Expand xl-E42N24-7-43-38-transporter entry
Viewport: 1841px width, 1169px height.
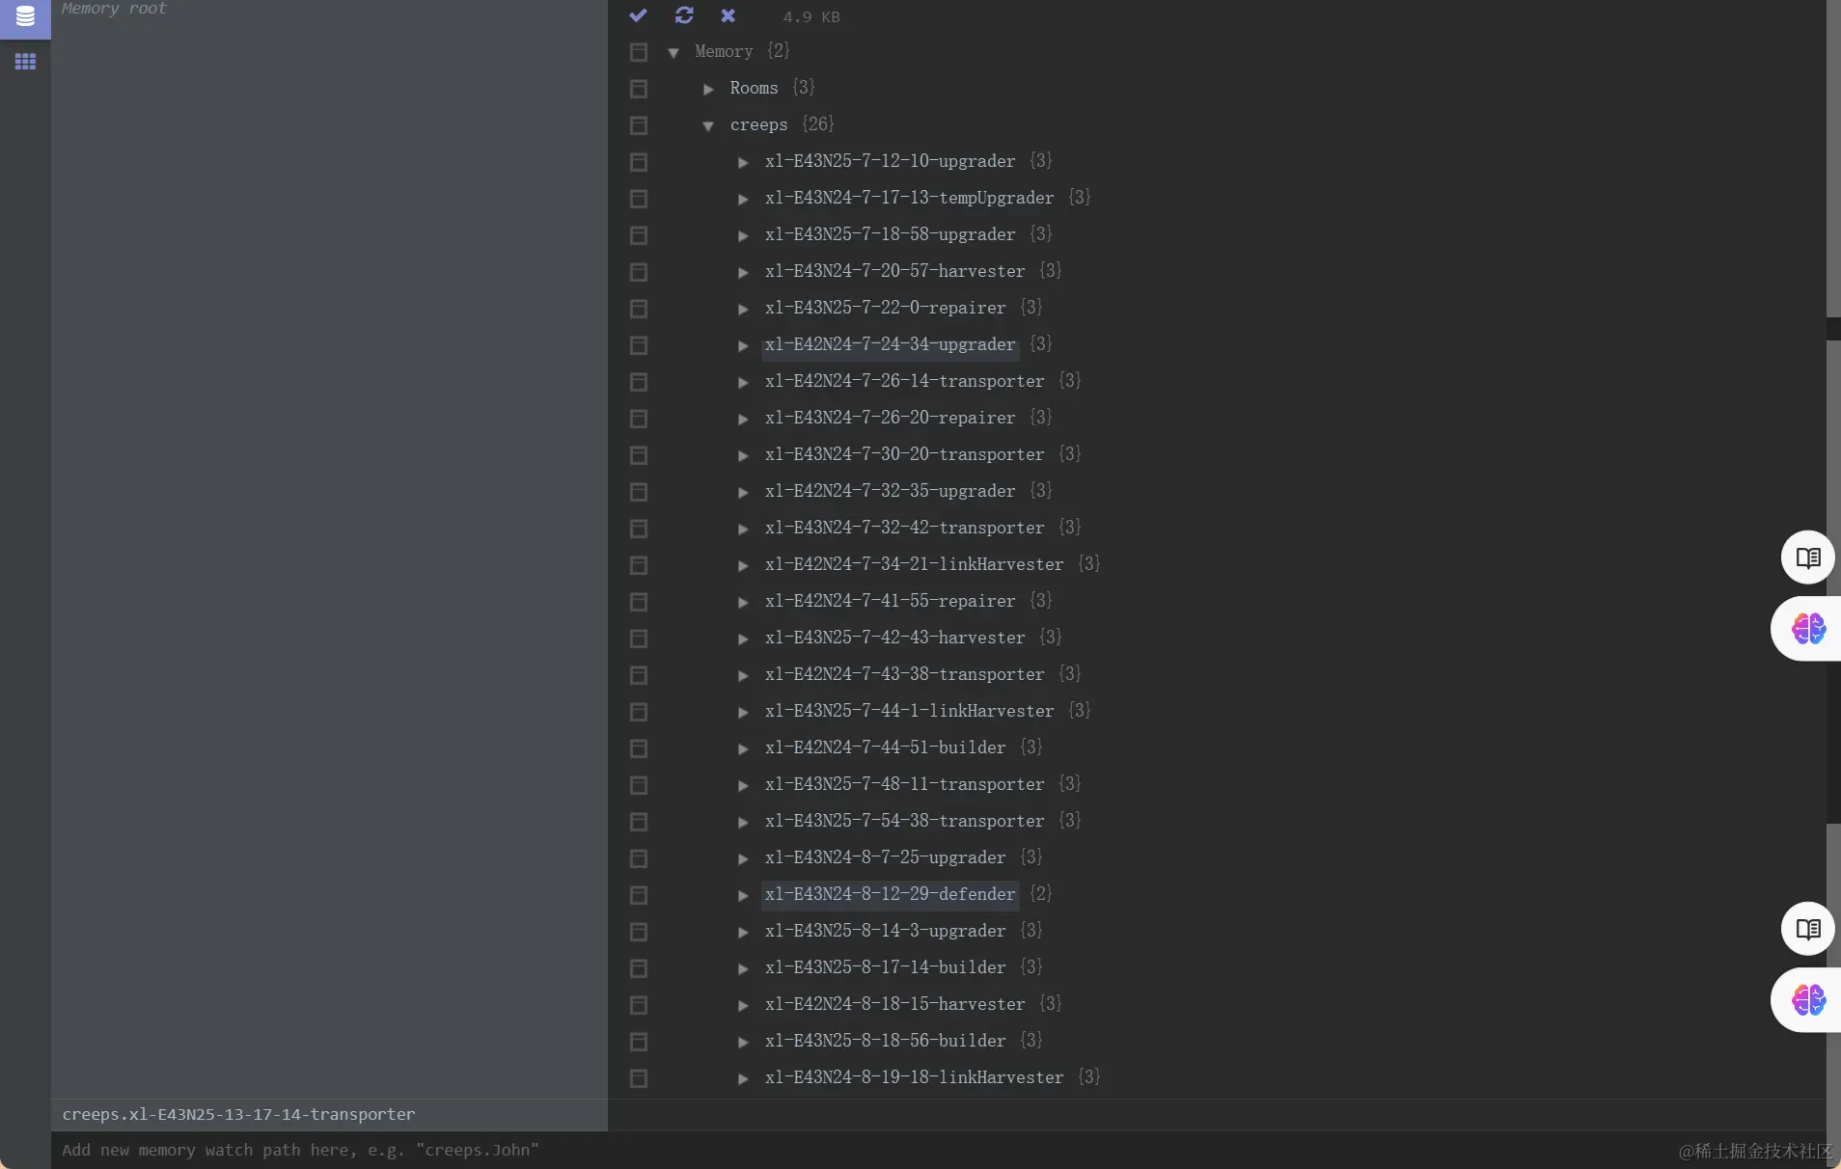pos(743,675)
